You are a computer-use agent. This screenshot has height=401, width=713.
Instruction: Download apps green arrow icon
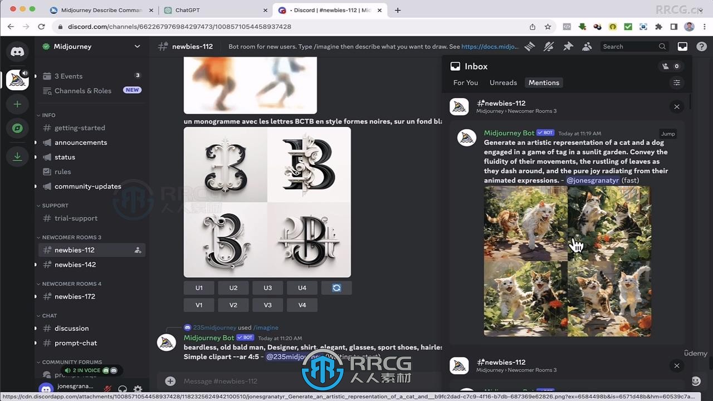(x=17, y=157)
